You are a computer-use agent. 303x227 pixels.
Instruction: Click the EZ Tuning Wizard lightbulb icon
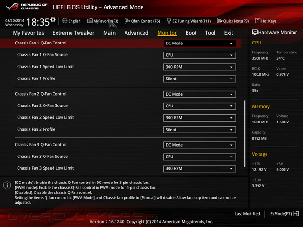[169, 21]
